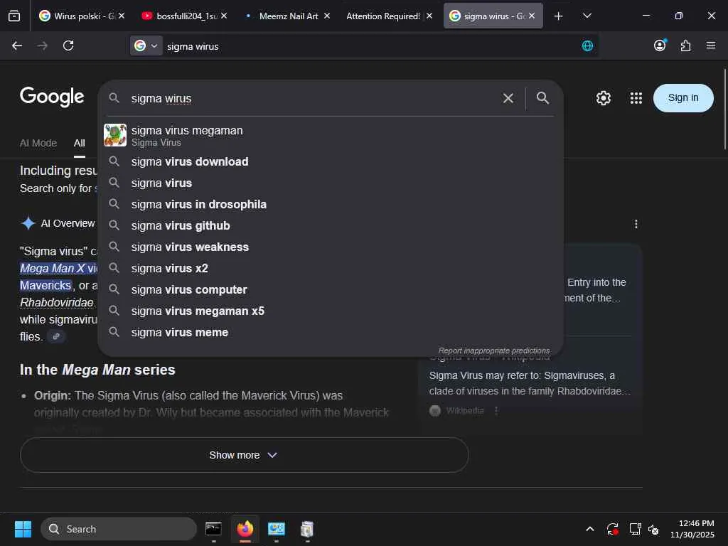This screenshot has height=546, width=728.
Task: Open a new tab with plus button
Action: 559,16
